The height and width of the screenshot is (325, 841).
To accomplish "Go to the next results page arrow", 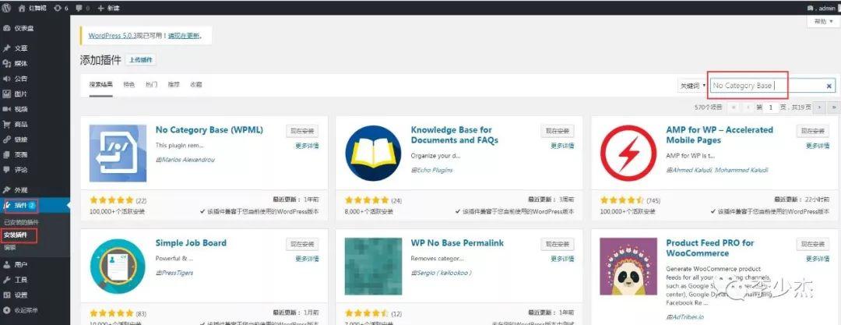I will tap(818, 108).
